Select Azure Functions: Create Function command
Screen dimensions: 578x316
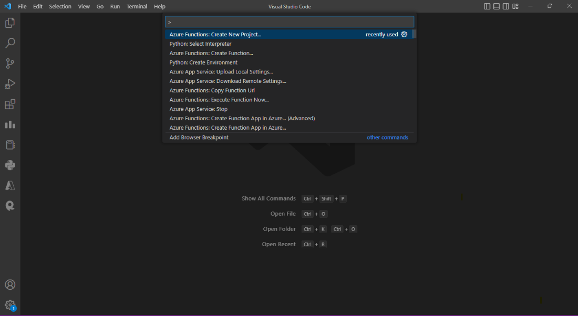point(288,53)
